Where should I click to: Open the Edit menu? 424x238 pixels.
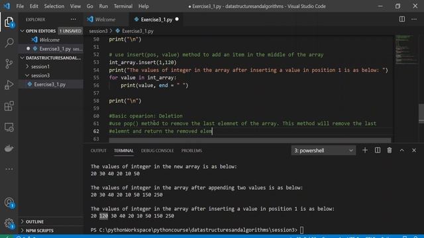(x=34, y=6)
